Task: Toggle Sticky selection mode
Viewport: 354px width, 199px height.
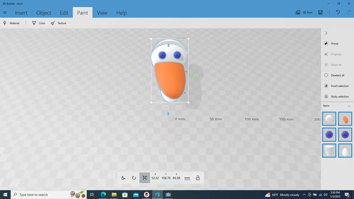Action: [x=336, y=96]
